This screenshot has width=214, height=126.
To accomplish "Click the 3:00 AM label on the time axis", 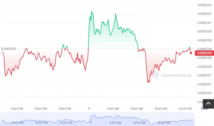I will click(x=113, y=108).
